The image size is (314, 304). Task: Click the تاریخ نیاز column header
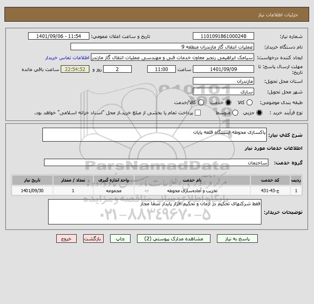pyautogui.click(x=32, y=180)
